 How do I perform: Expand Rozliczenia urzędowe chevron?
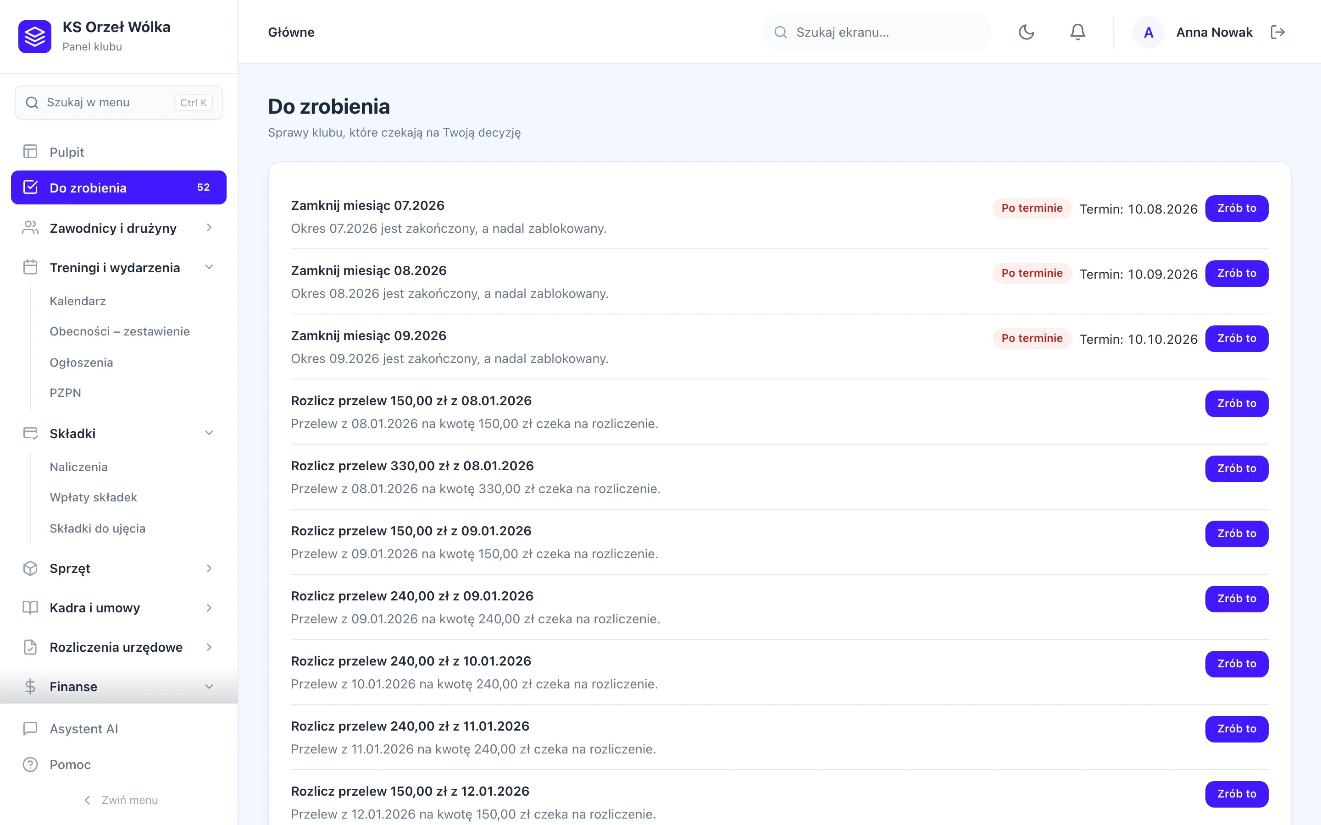[x=209, y=647]
